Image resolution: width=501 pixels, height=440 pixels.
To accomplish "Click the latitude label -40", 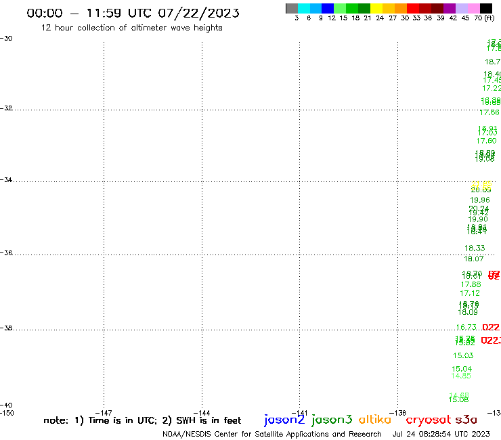I will (x=6, y=405).
